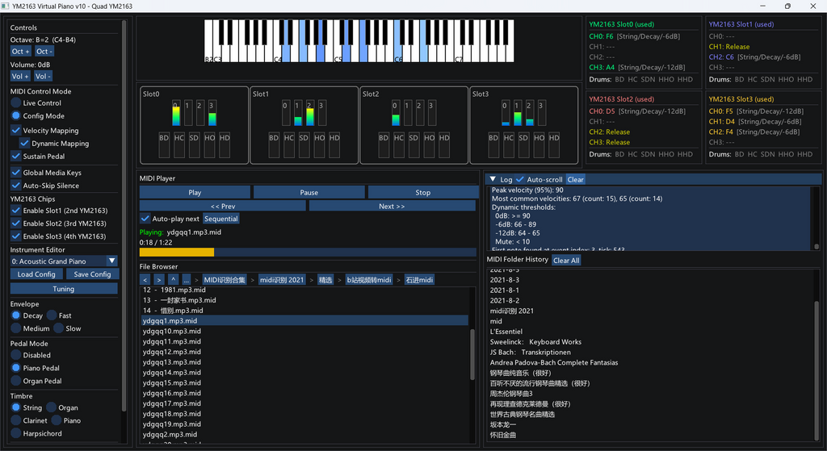Click the Pause playback button
This screenshot has height=451, width=827.
point(309,192)
